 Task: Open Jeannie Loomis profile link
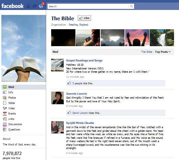pyautogui.click(x=76, y=94)
